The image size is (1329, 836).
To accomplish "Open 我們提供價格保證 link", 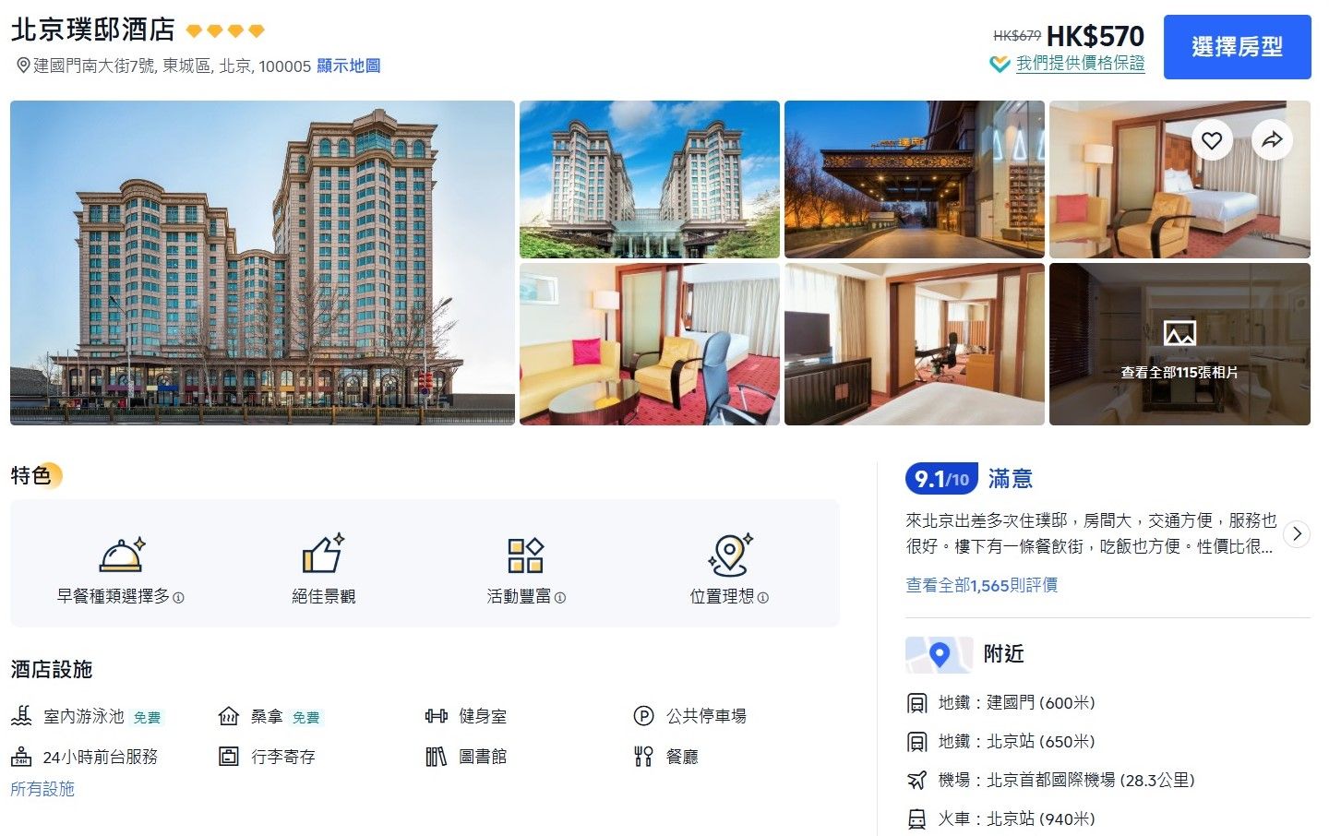I will point(1080,64).
